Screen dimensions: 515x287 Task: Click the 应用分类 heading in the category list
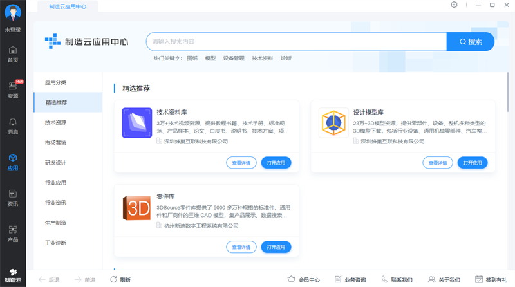click(x=55, y=82)
